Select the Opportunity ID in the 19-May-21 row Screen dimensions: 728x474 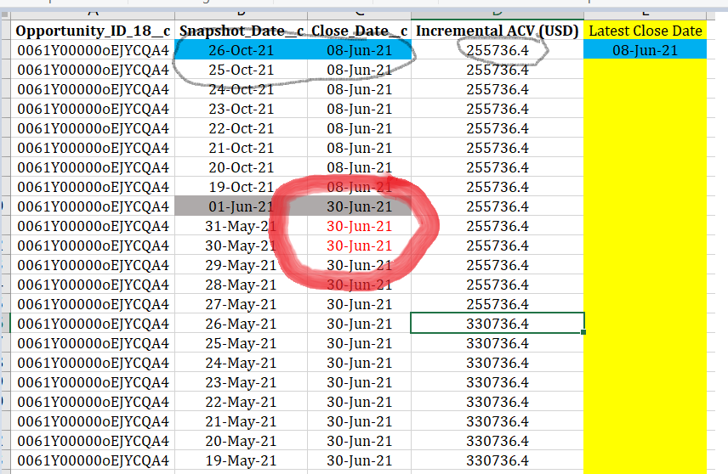point(93,460)
